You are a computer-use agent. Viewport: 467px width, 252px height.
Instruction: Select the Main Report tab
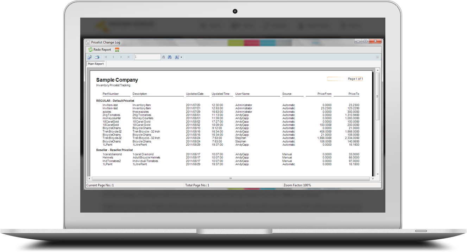[x=96, y=64]
